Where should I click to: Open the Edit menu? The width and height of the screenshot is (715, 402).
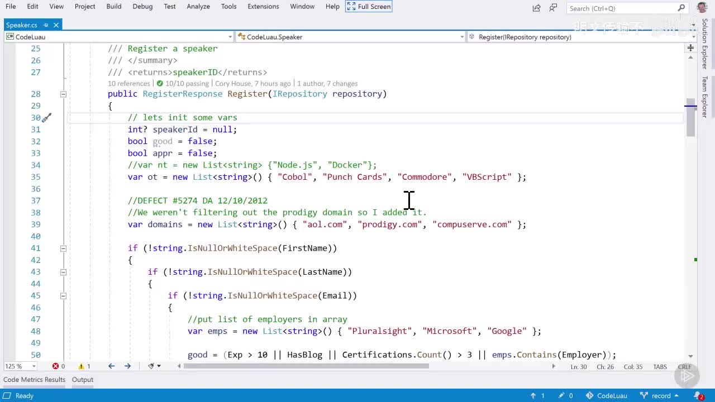pyautogui.click(x=33, y=6)
